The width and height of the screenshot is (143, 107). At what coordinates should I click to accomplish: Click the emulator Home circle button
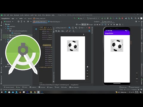[111, 25]
